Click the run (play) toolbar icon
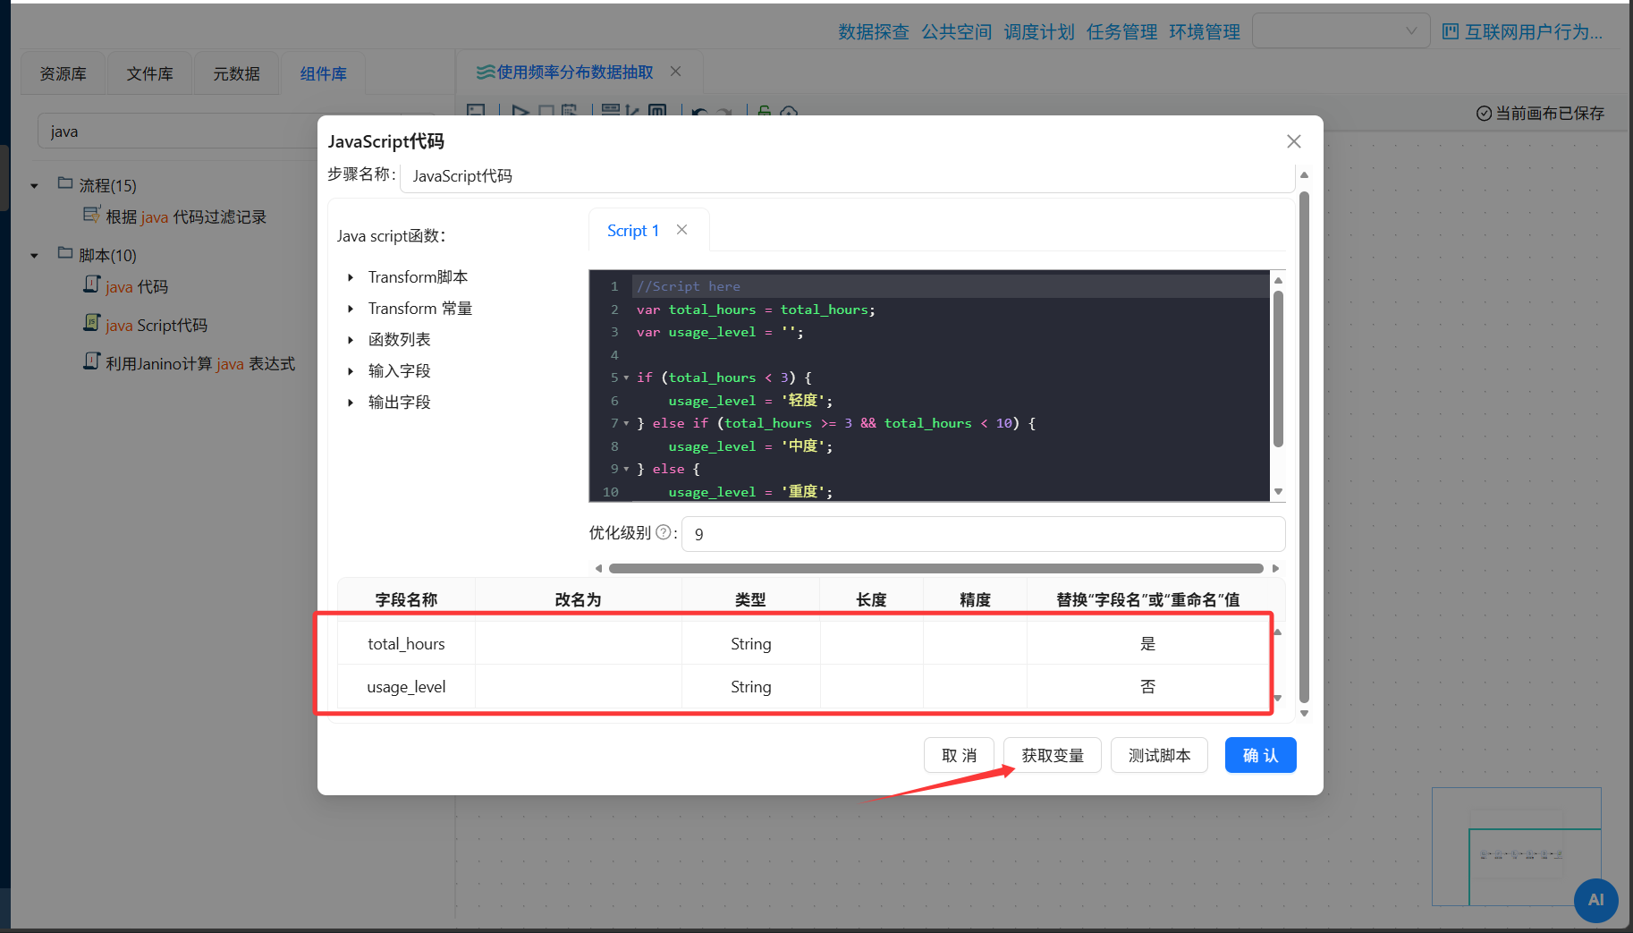Image resolution: width=1633 pixels, height=933 pixels. tap(520, 111)
